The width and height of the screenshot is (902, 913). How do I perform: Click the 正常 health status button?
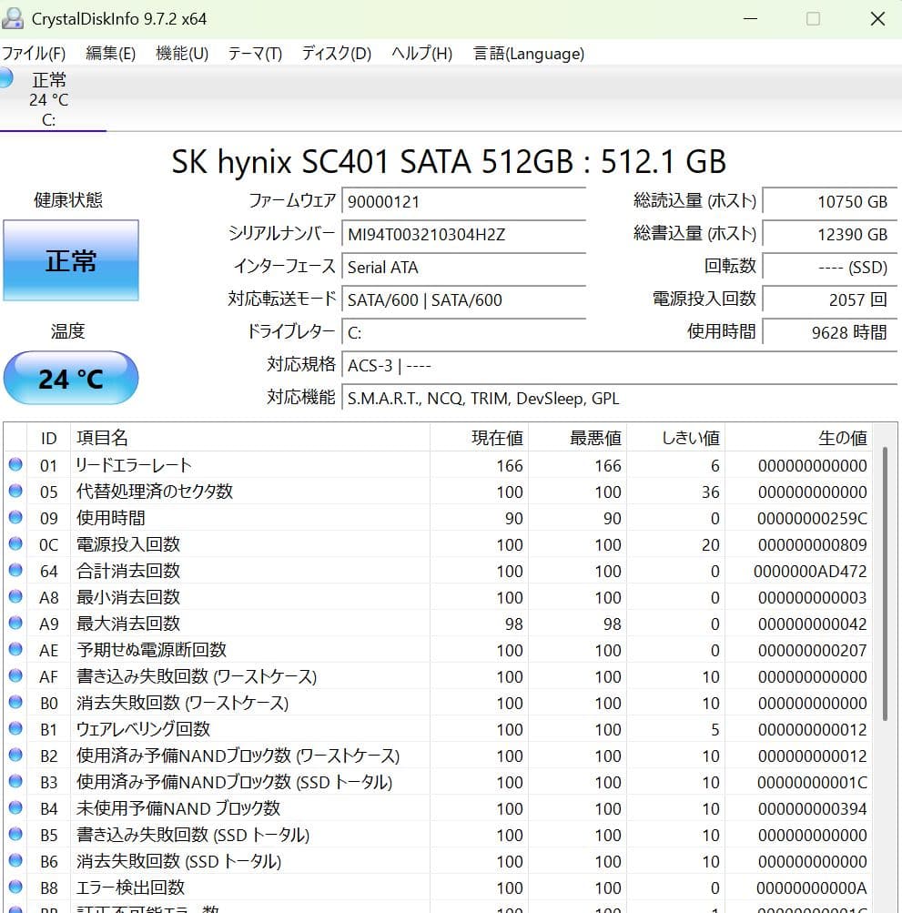(71, 260)
